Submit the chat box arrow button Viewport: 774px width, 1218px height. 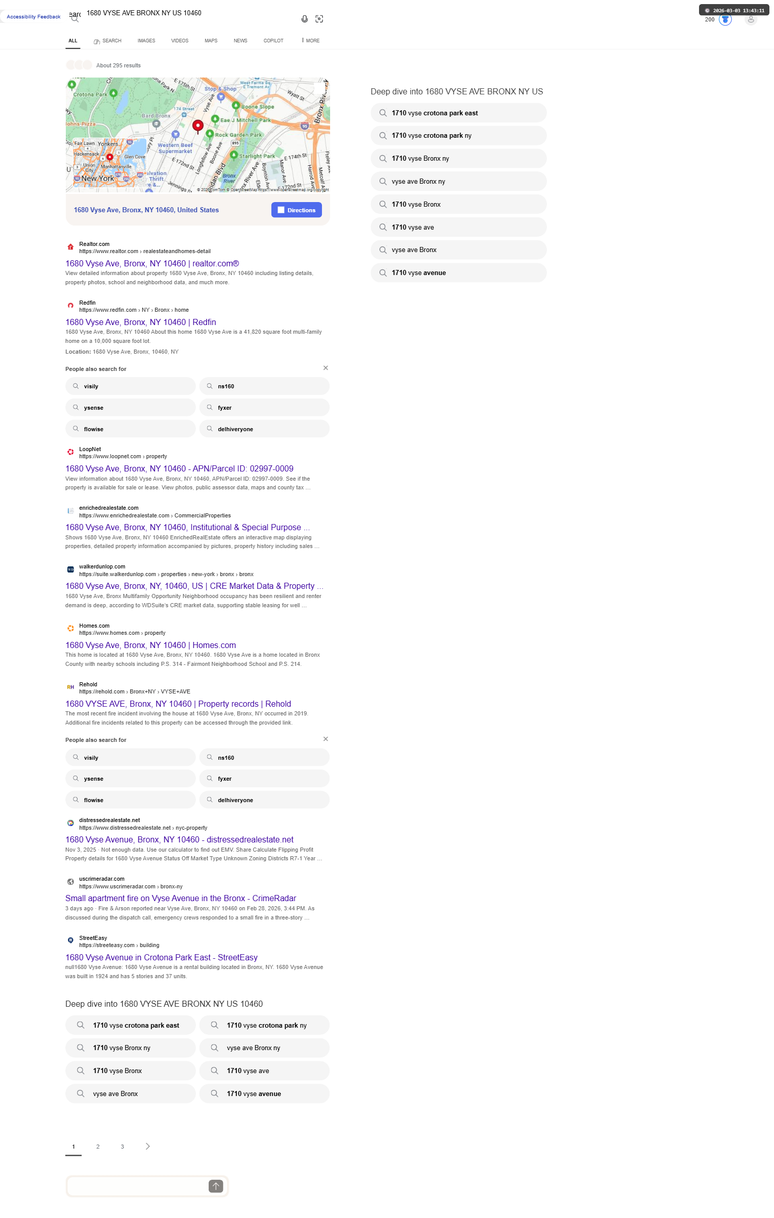[x=216, y=1186]
